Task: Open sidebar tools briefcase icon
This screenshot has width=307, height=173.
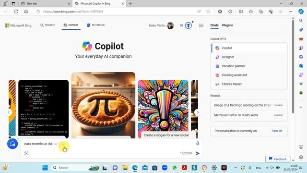Action: [301, 39]
